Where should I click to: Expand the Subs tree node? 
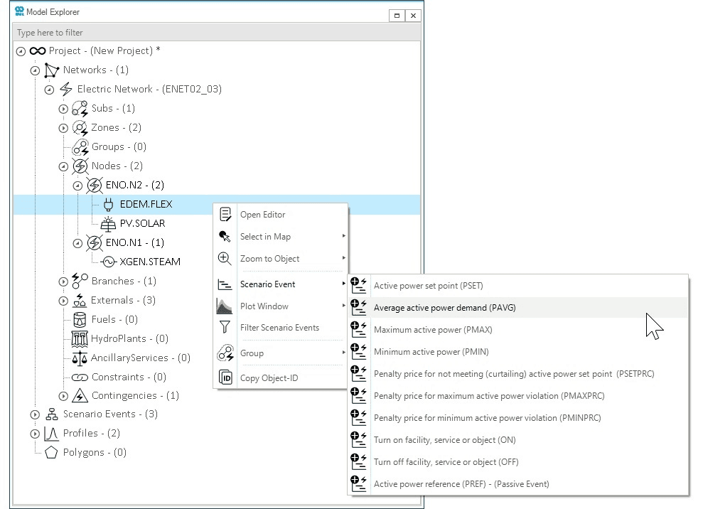(63, 109)
